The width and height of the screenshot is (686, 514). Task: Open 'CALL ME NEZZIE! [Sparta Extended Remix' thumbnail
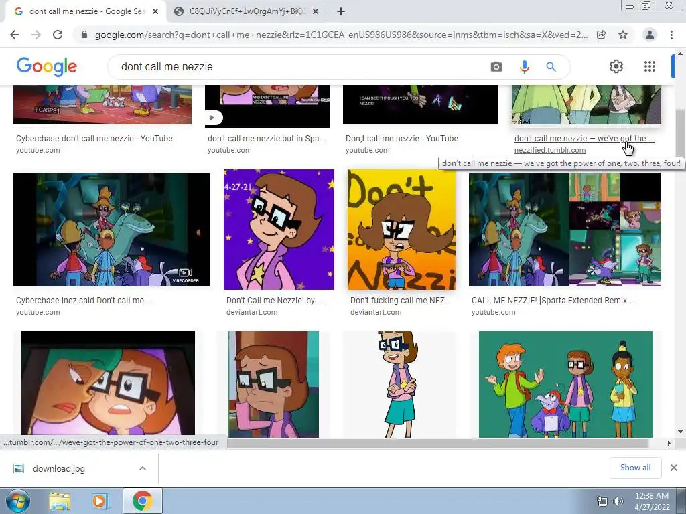click(565, 230)
